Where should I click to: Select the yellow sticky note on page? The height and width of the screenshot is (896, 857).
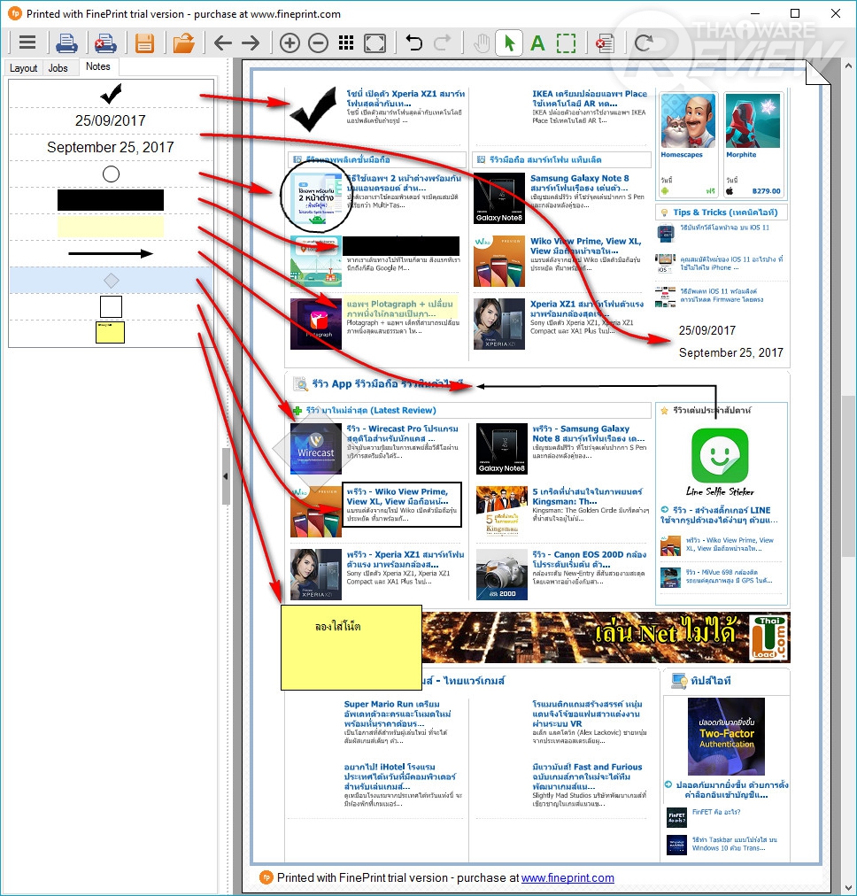coord(351,647)
